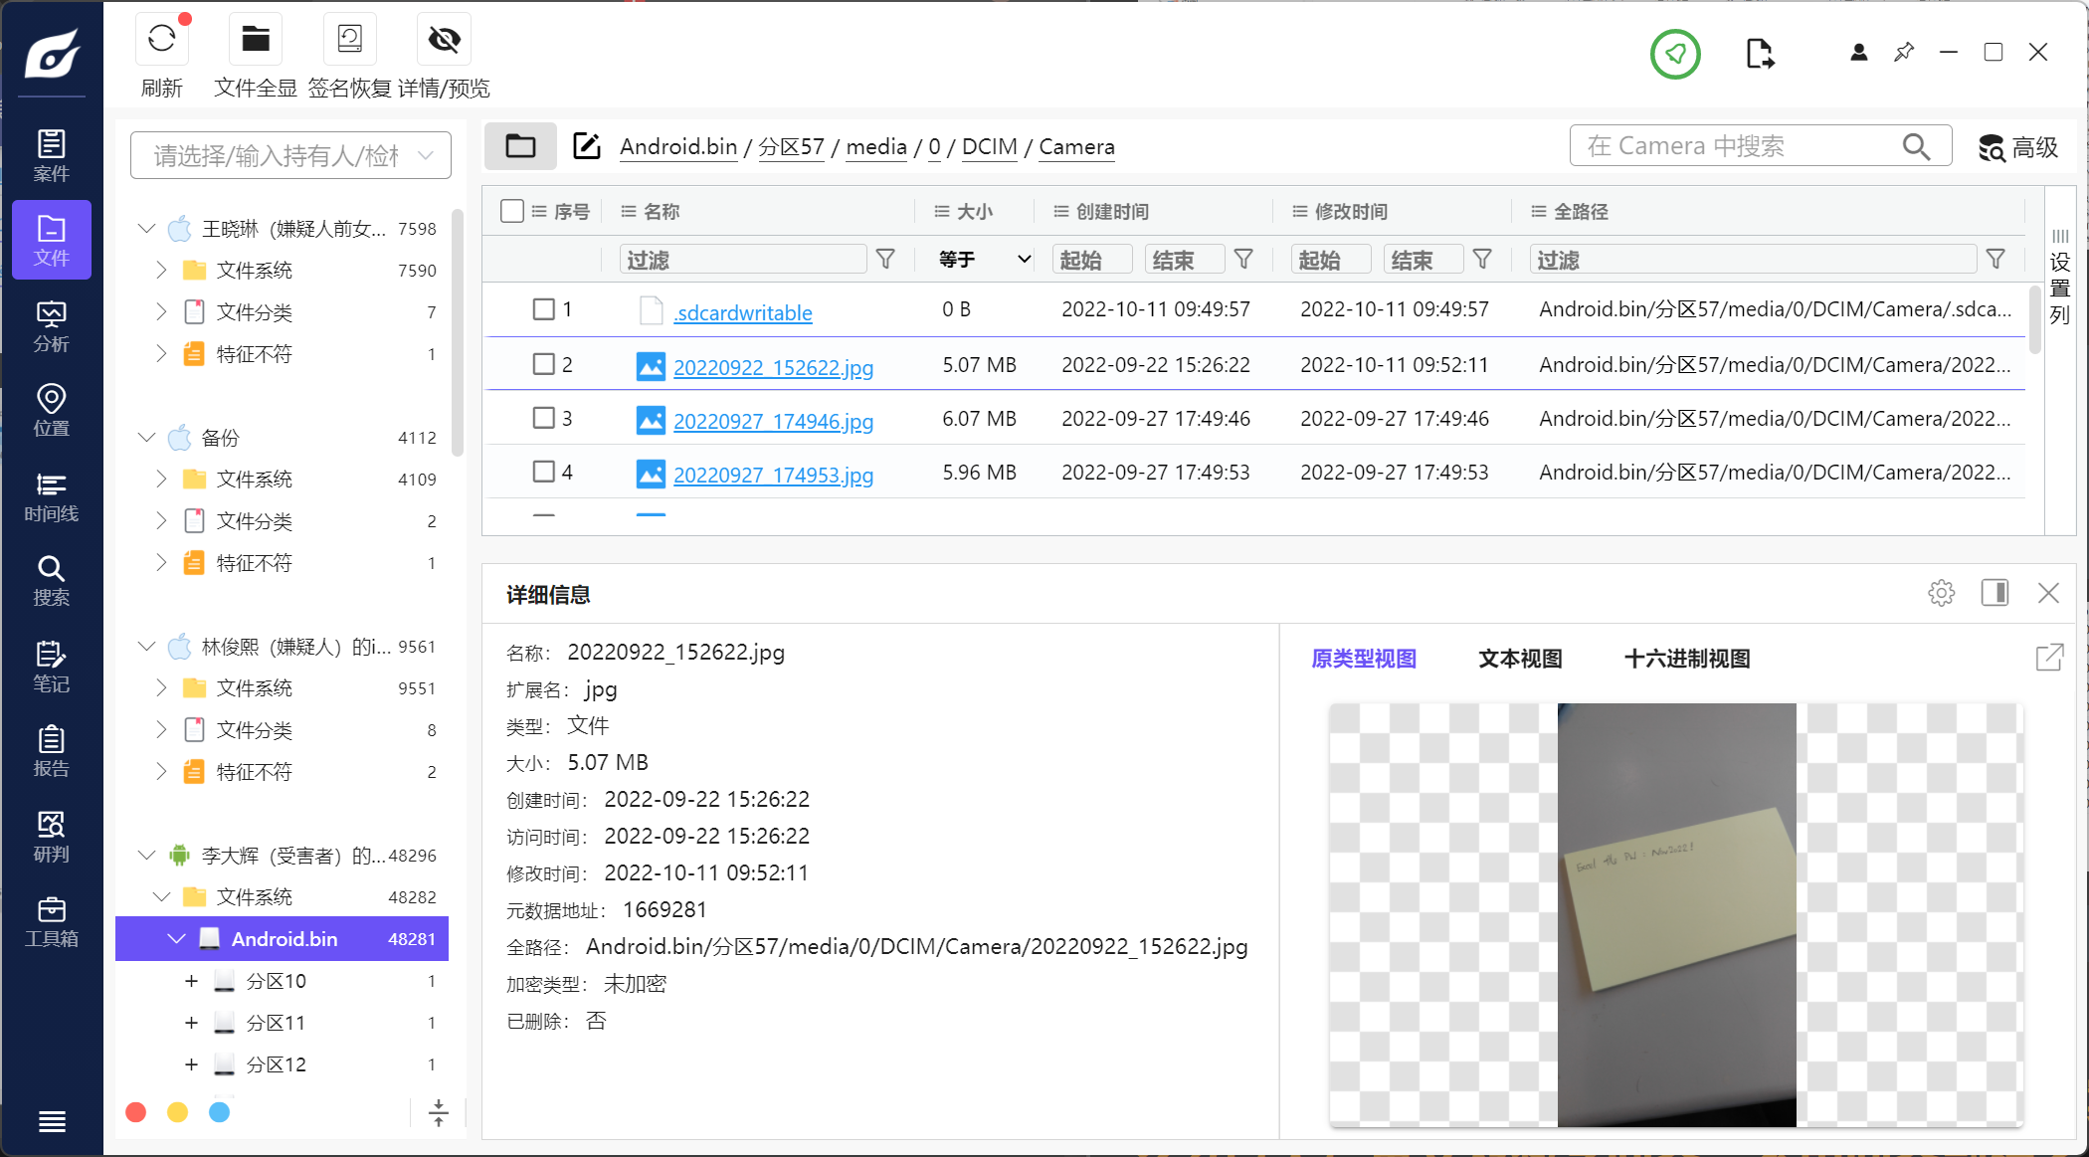This screenshot has width=2089, height=1157.
Task: Toggle the select-all checkbox in header
Action: (x=512, y=211)
